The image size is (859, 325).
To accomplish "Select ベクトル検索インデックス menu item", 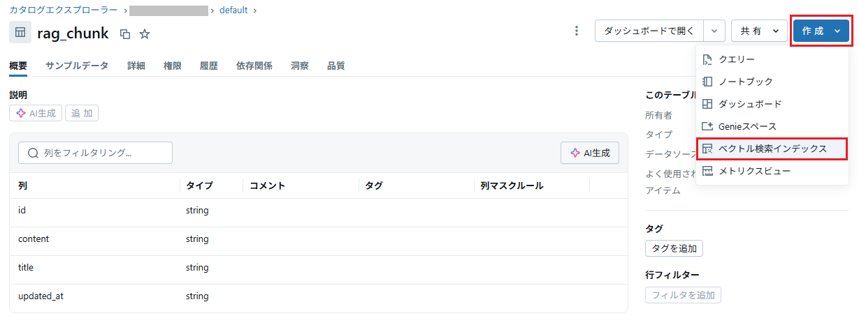I will tap(772, 149).
